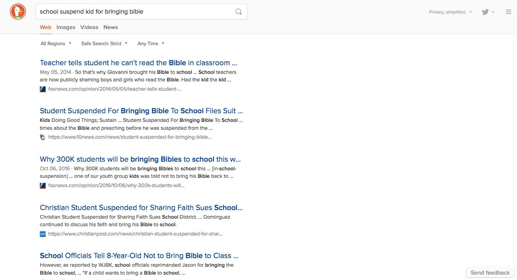Viewport: 517px width, 280px height.
Task: Open "Teacher tells student he can't read the Bible" result
Action: point(138,63)
